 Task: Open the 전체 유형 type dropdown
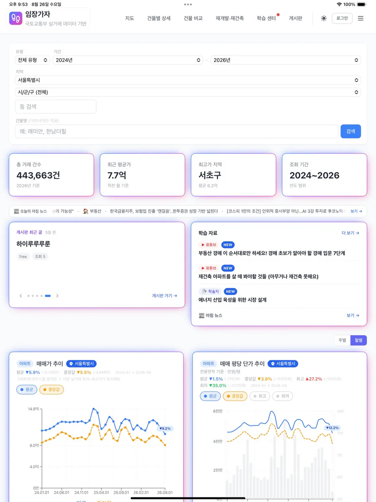coord(33,60)
